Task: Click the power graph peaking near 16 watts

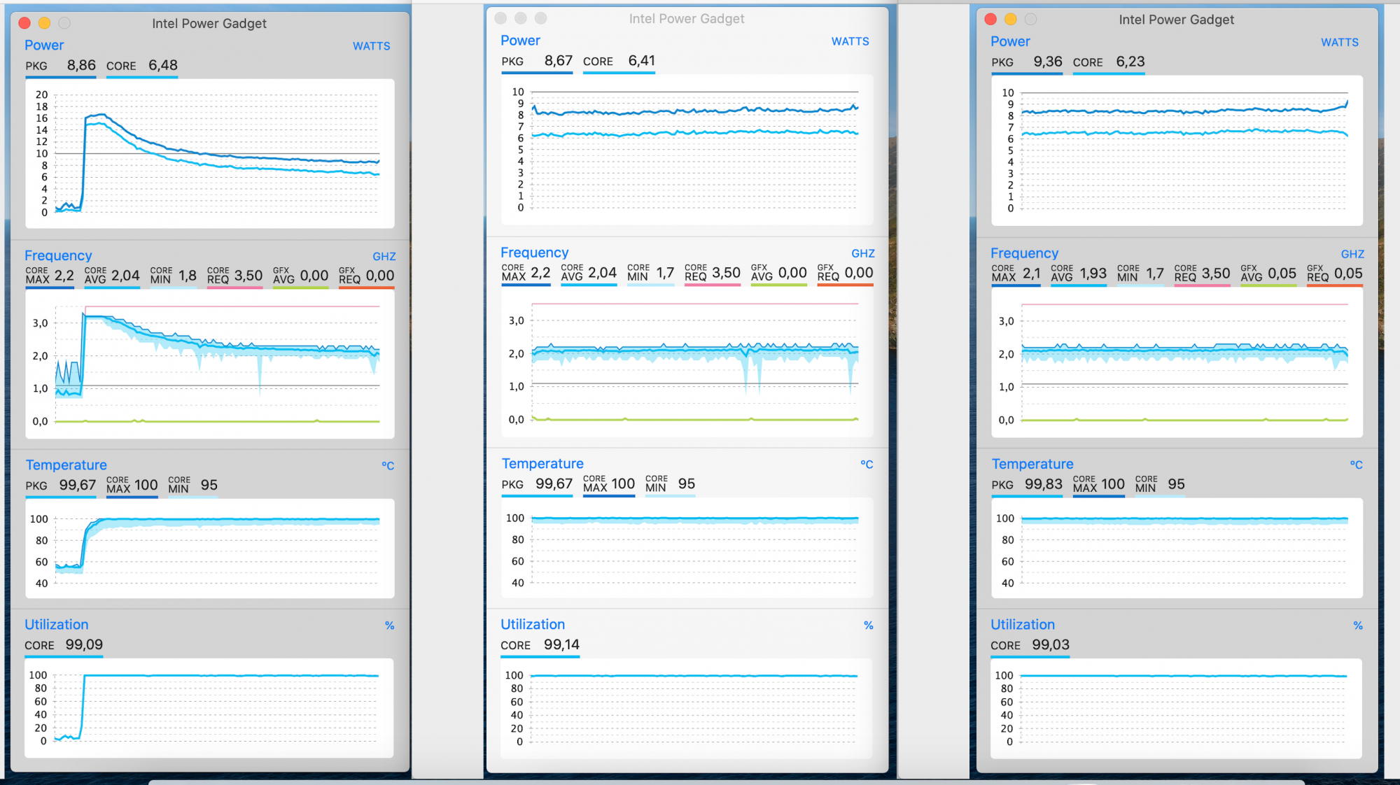Action: tap(210, 153)
